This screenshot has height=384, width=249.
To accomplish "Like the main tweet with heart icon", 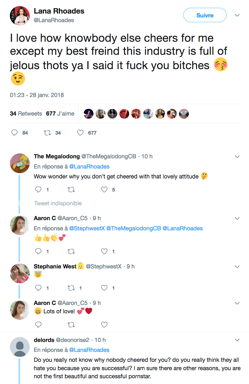I will 80,133.
